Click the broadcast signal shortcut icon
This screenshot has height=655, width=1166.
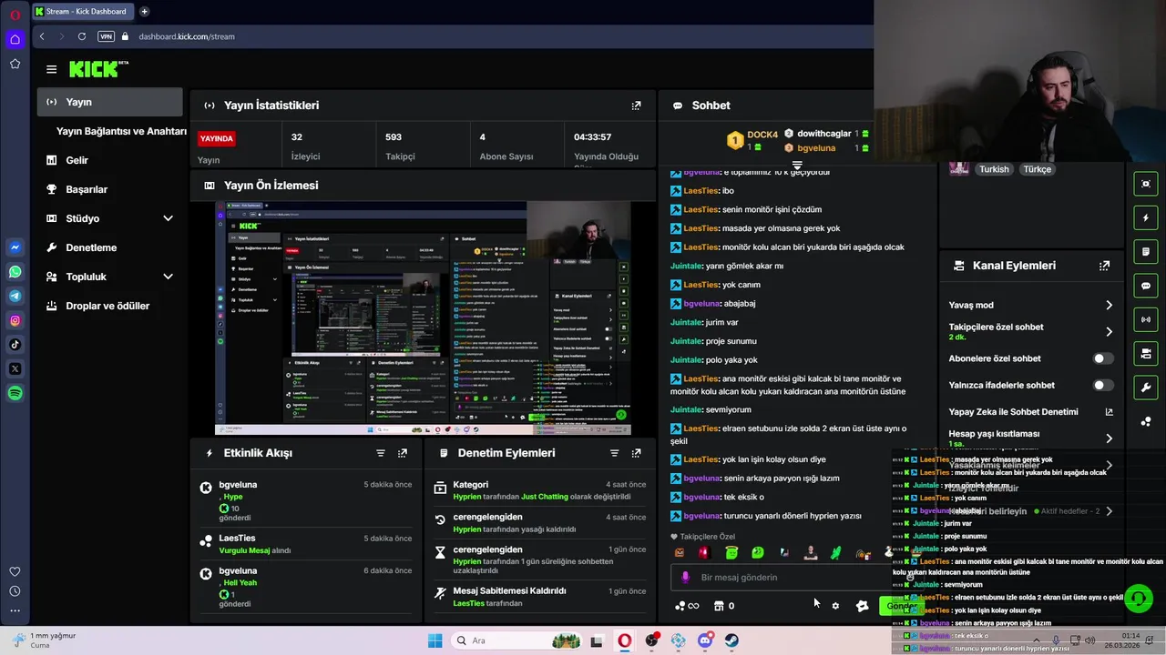[1146, 319]
